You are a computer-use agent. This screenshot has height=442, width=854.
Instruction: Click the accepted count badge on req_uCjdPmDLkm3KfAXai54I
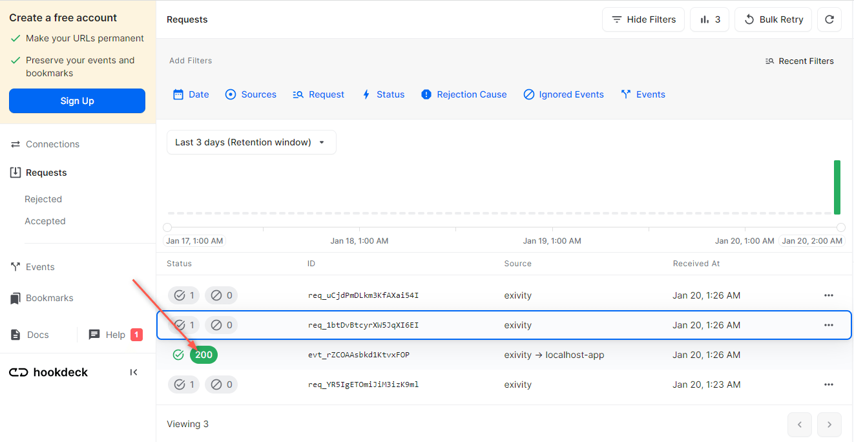183,295
